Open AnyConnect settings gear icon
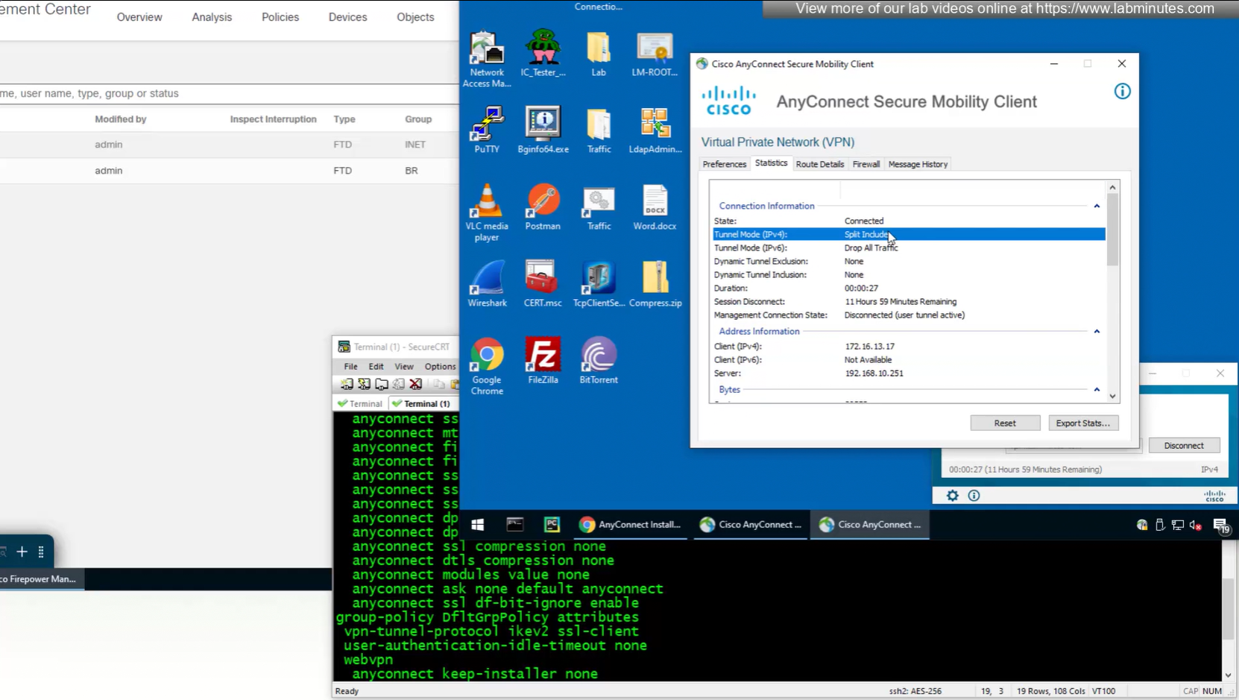Viewport: 1239px width, 700px height. [952, 496]
